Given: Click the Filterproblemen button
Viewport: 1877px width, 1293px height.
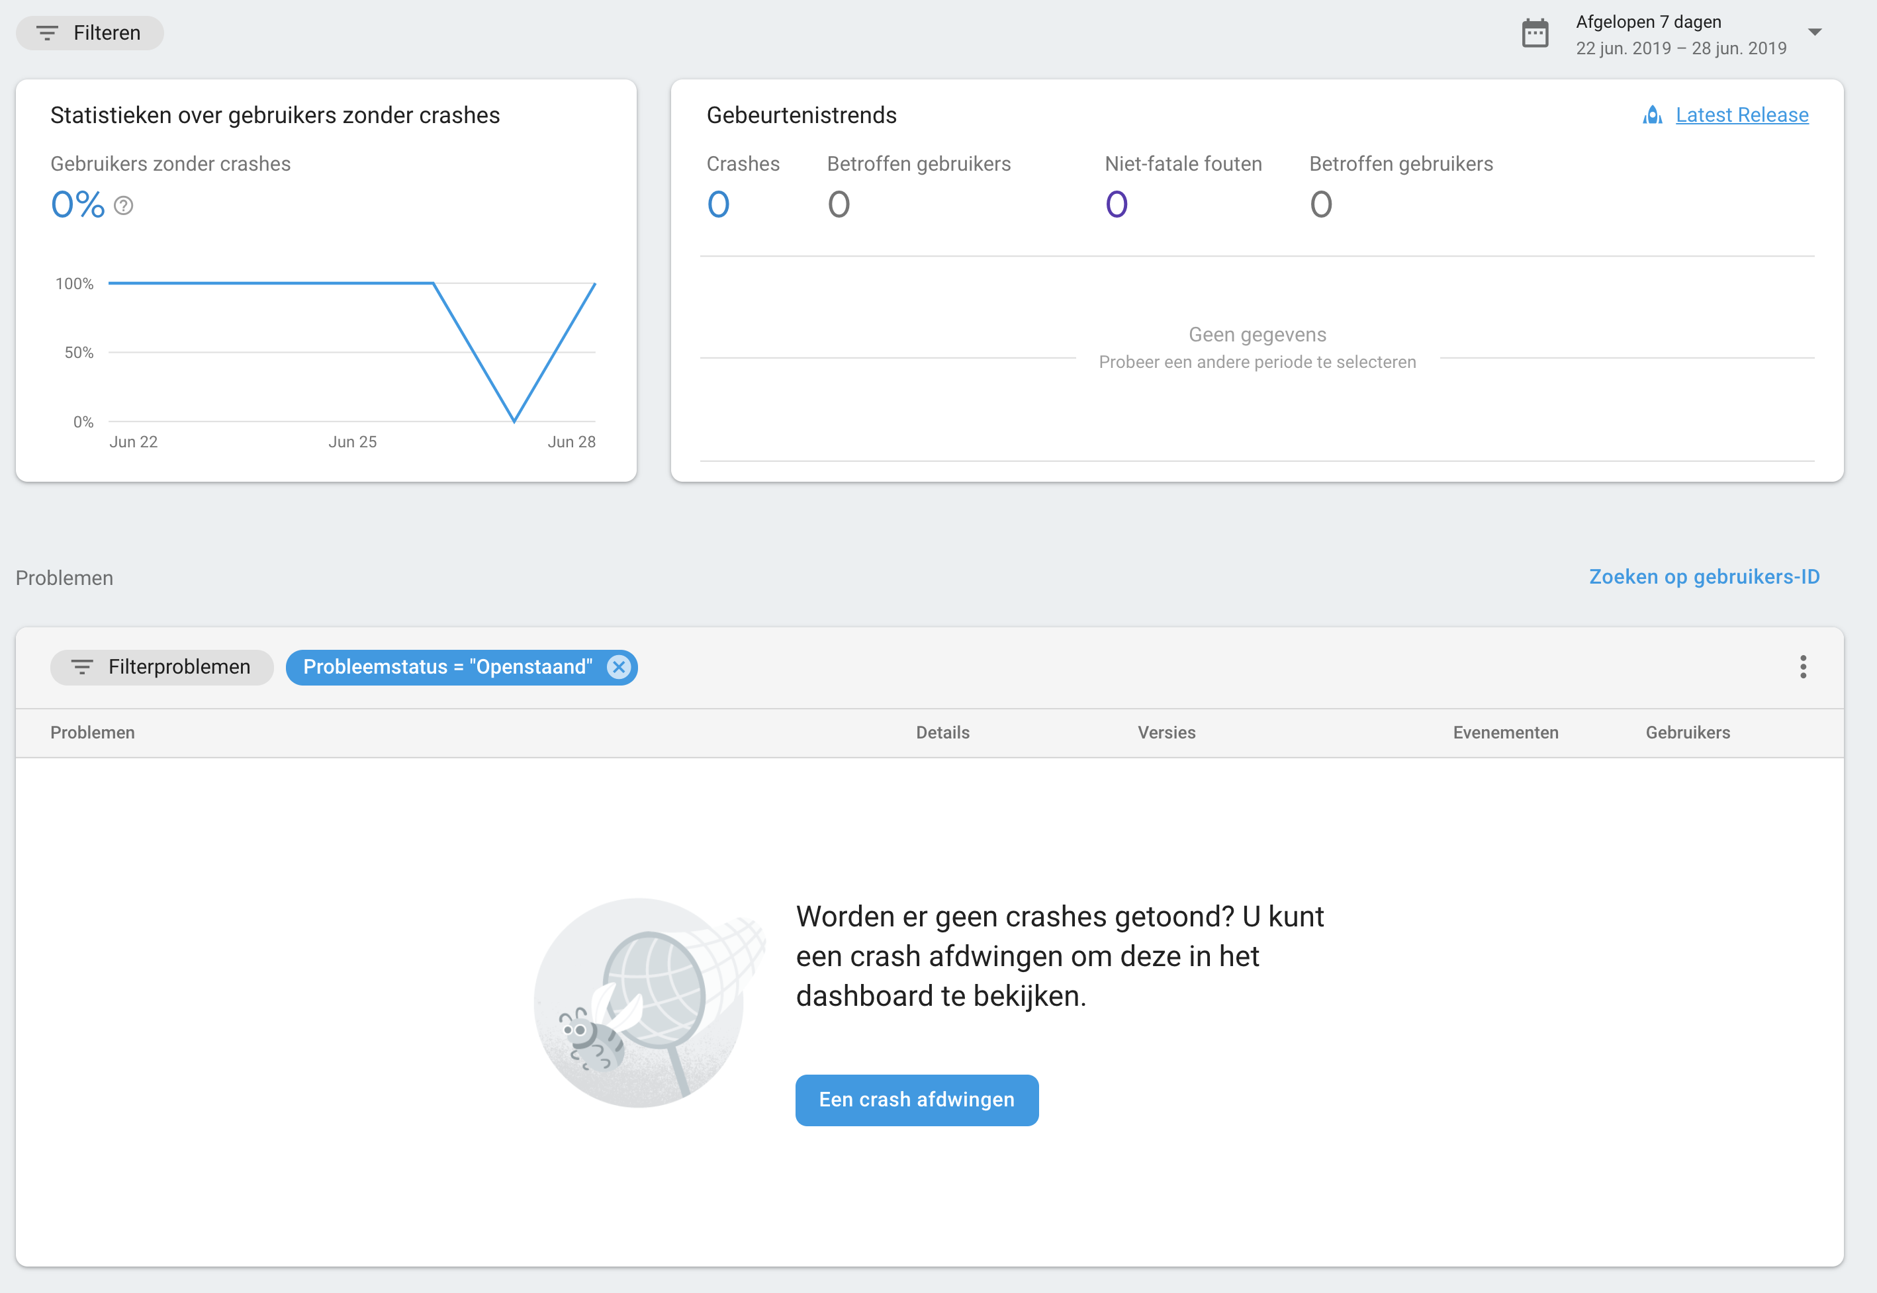Looking at the screenshot, I should tap(162, 667).
